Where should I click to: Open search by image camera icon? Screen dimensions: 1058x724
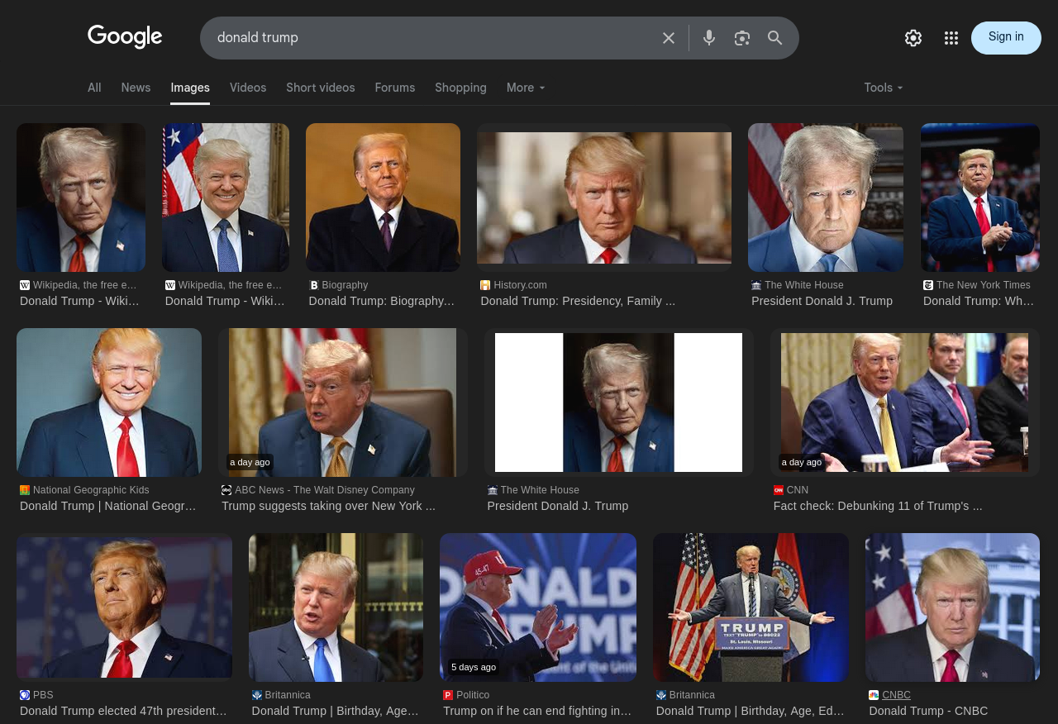[x=742, y=38]
